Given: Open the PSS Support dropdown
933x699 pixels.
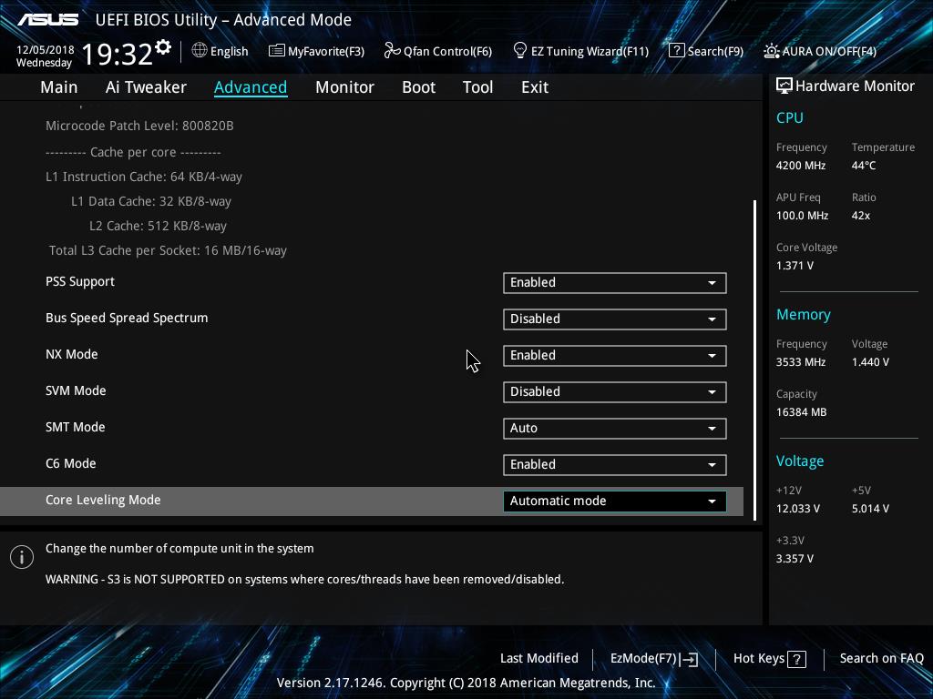Looking at the screenshot, I should coord(615,283).
